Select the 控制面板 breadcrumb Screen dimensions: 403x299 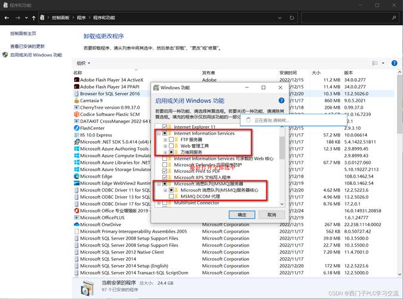(x=61, y=18)
